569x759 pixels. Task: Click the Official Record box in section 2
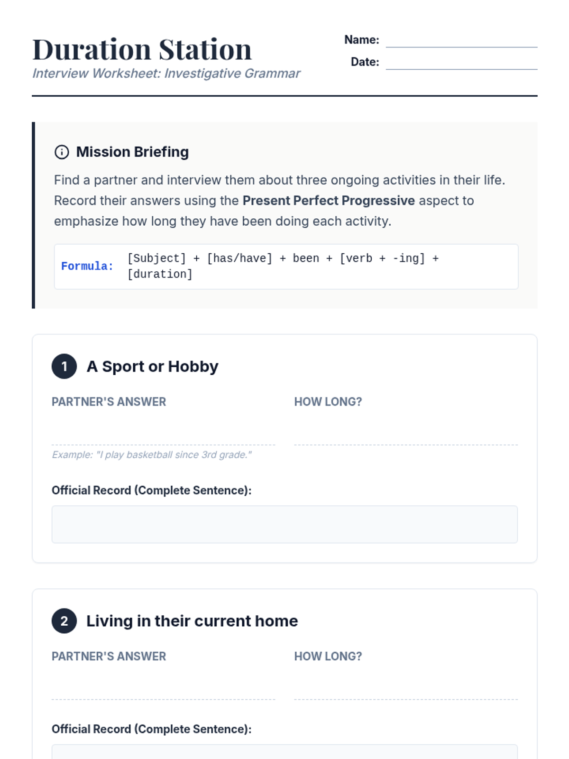click(x=284, y=752)
